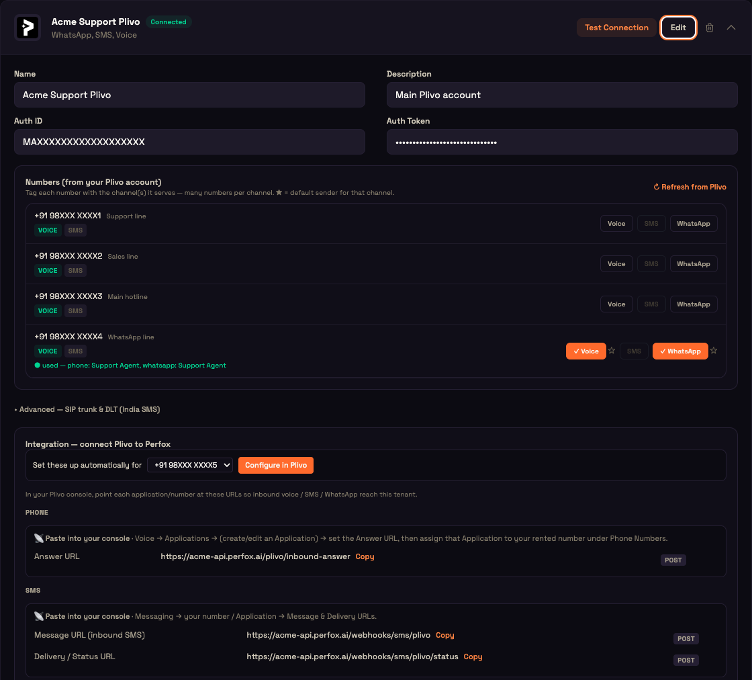
Task: Click POST badge for Delivery / Status URL
Action: point(686,661)
